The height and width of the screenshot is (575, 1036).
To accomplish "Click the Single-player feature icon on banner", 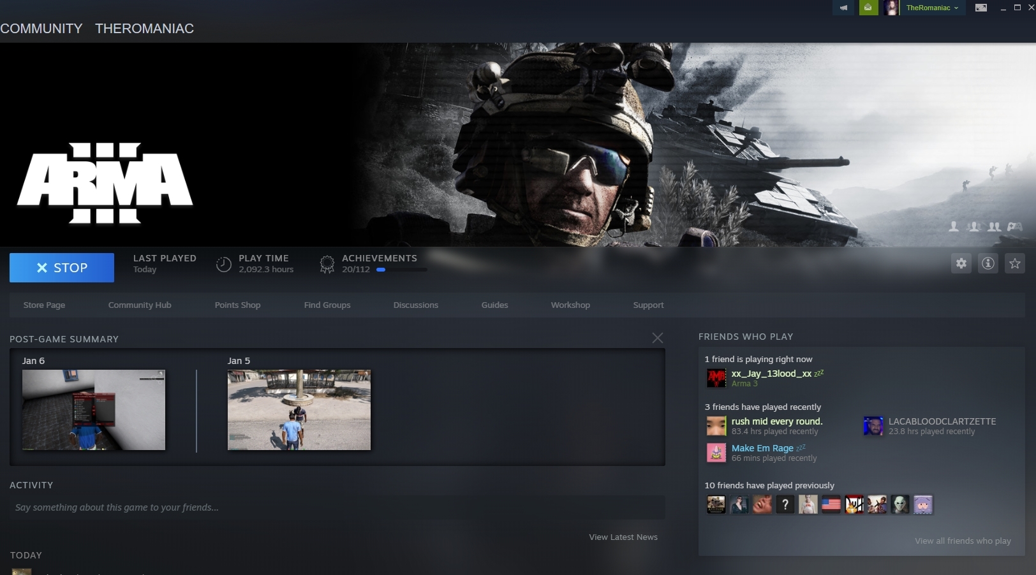I will coord(954,226).
